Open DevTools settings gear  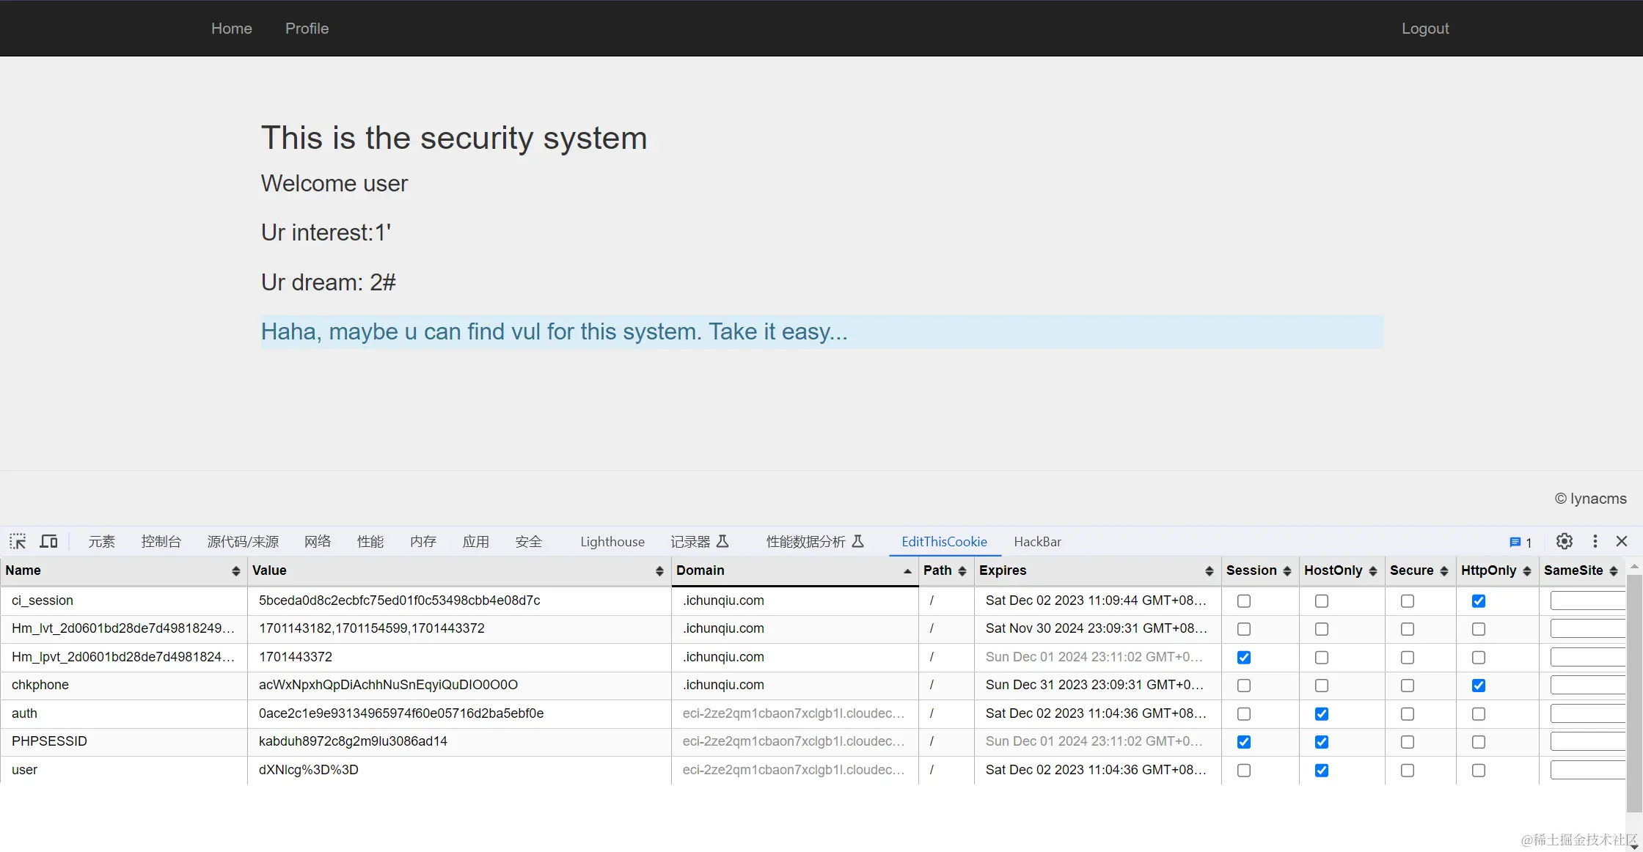tap(1565, 542)
